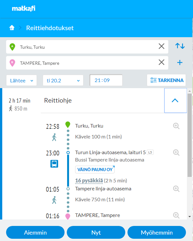Open the Lähtee departure mode dropdown
Image resolution: width=193 pixels, height=241 pixels.
(x=22, y=80)
